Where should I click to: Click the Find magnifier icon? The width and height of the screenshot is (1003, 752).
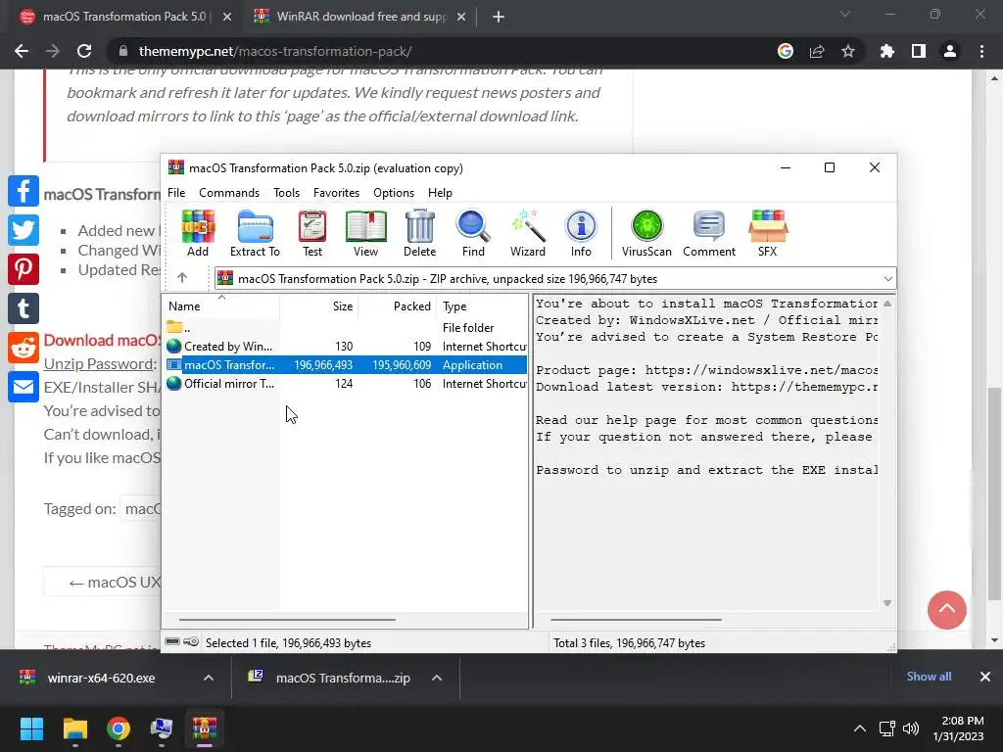point(473,233)
